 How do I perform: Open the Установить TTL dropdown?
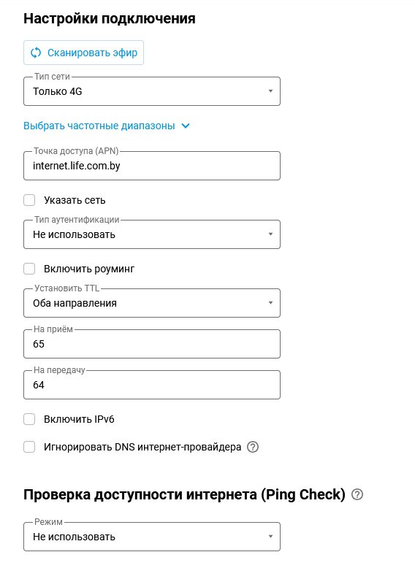point(152,303)
